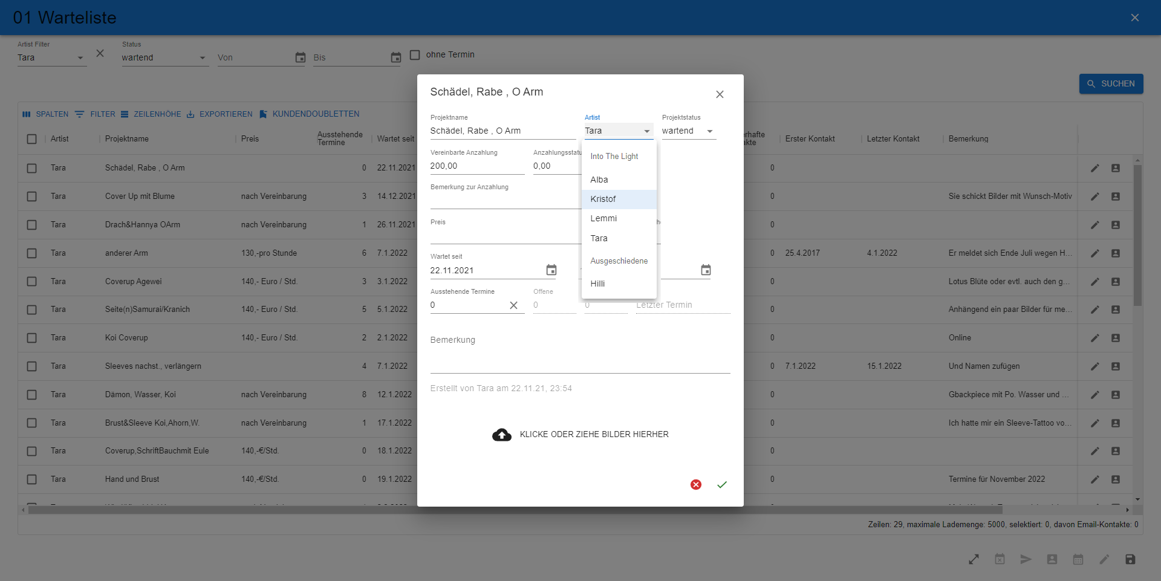This screenshot has height=581, width=1161.
Task: Open the Projektstatus dropdown
Action: tap(689, 131)
